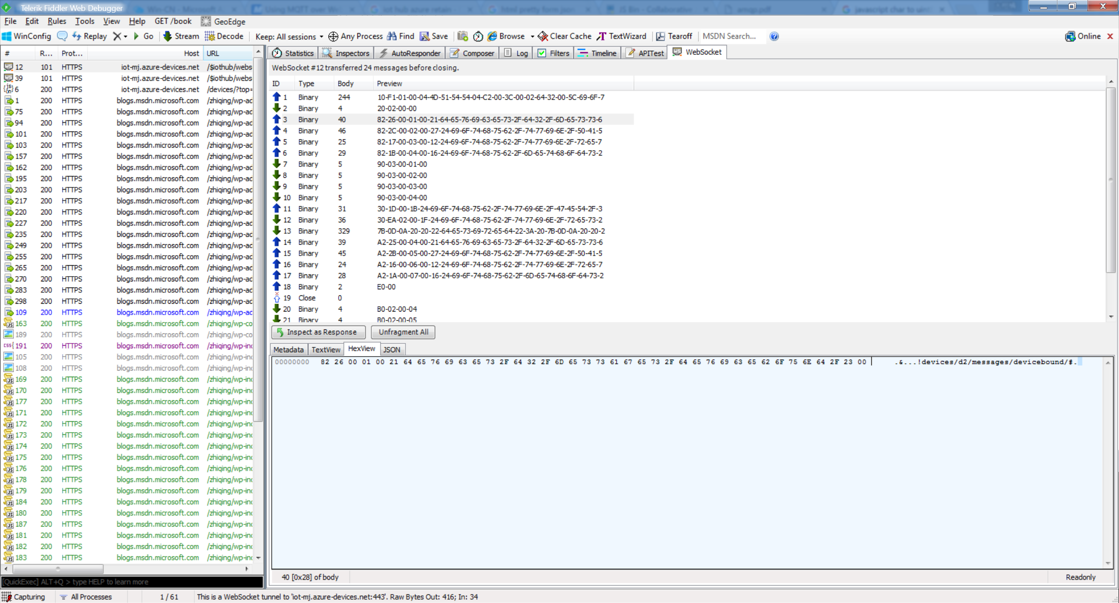Toggle Decode option in toolbar
1119x603 pixels.
pos(224,36)
